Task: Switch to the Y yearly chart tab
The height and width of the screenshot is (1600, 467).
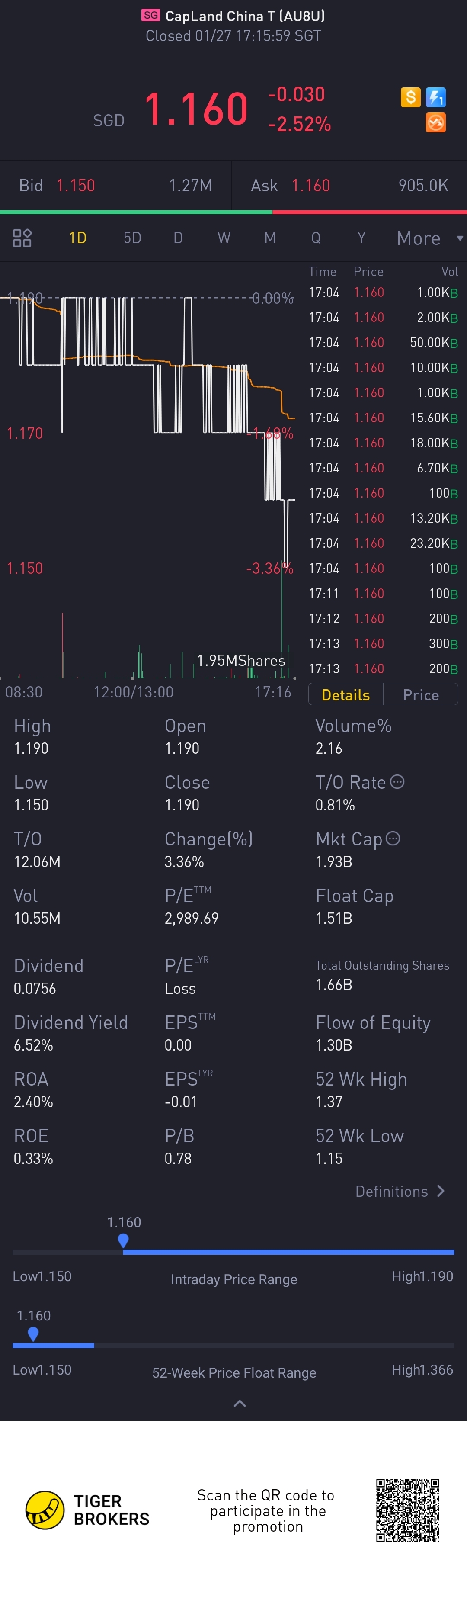Action: click(361, 238)
